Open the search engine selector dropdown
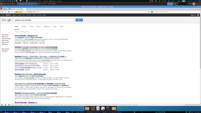Viewport: 201px width, 113px height. coord(152,12)
